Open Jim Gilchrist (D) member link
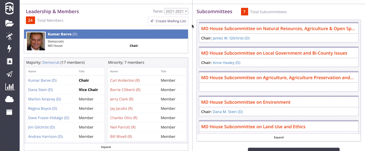 click(x=41, y=127)
